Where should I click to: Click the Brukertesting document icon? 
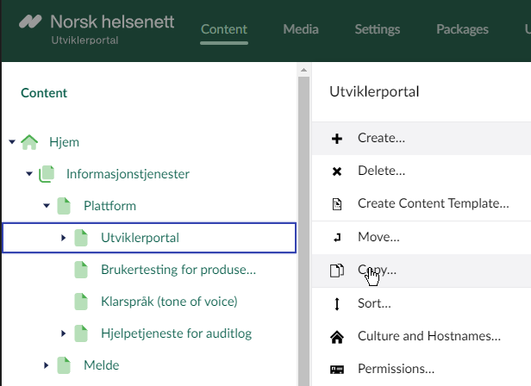(81, 270)
